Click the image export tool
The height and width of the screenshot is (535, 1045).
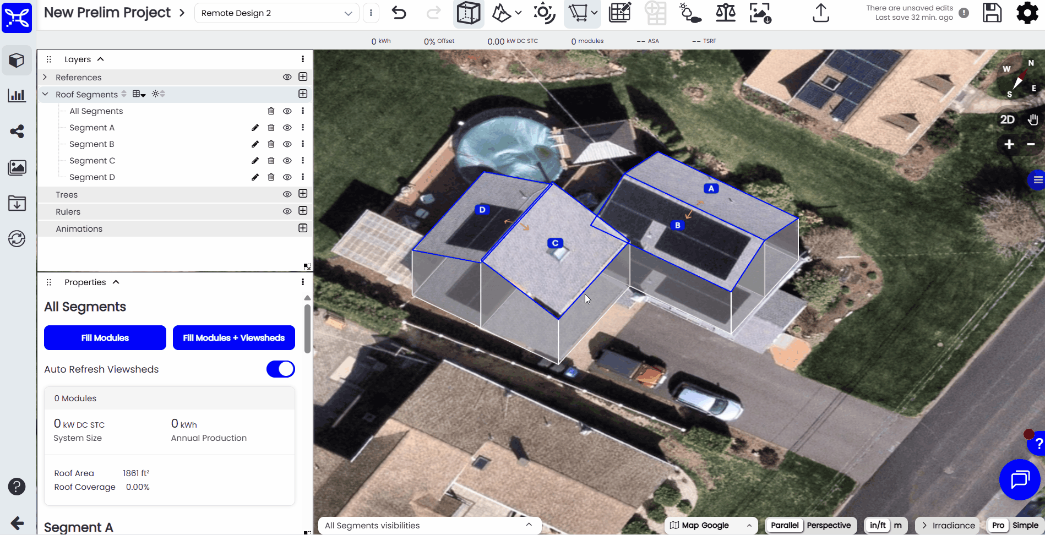760,13
